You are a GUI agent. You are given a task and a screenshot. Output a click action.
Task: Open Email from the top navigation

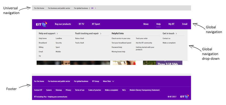click(185, 24)
